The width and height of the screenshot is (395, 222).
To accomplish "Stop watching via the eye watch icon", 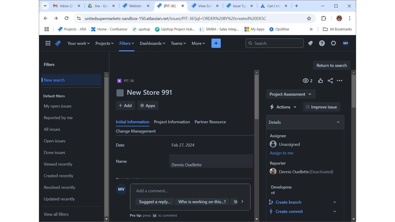I will (x=306, y=80).
